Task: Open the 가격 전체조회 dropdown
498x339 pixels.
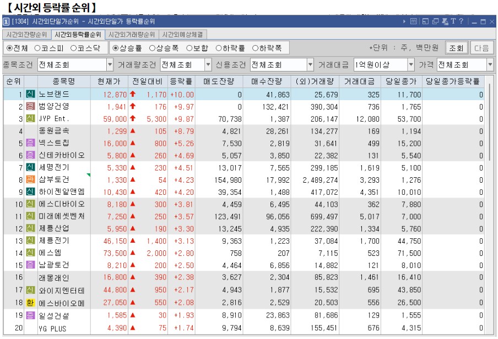Action: click(x=491, y=65)
